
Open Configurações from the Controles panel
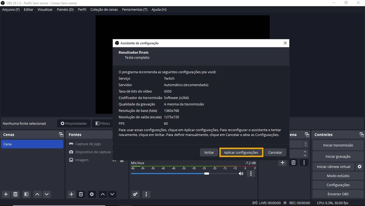(338, 185)
